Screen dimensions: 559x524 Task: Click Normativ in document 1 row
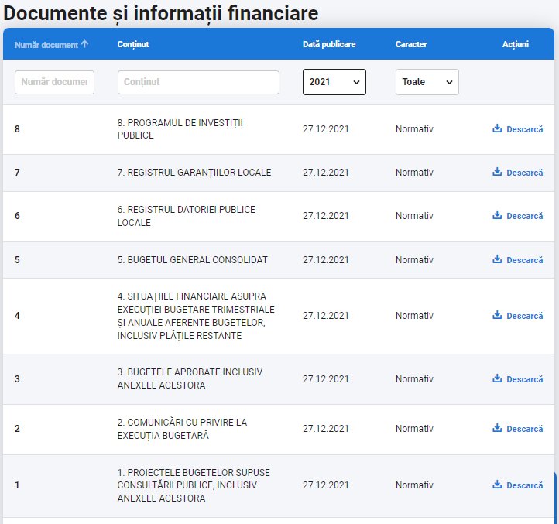tap(414, 485)
